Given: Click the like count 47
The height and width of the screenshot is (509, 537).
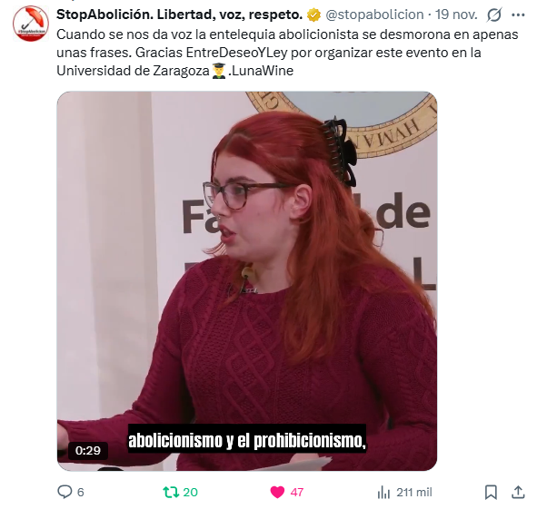Looking at the screenshot, I should coord(296,493).
